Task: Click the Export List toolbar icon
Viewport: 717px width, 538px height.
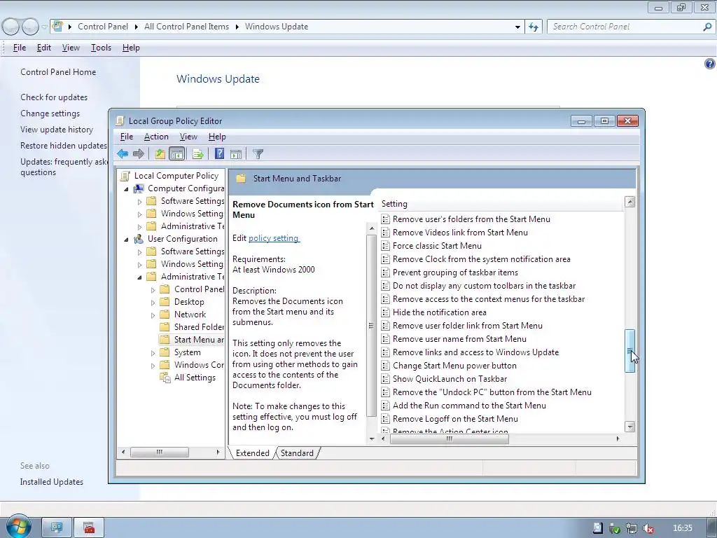Action: click(198, 153)
